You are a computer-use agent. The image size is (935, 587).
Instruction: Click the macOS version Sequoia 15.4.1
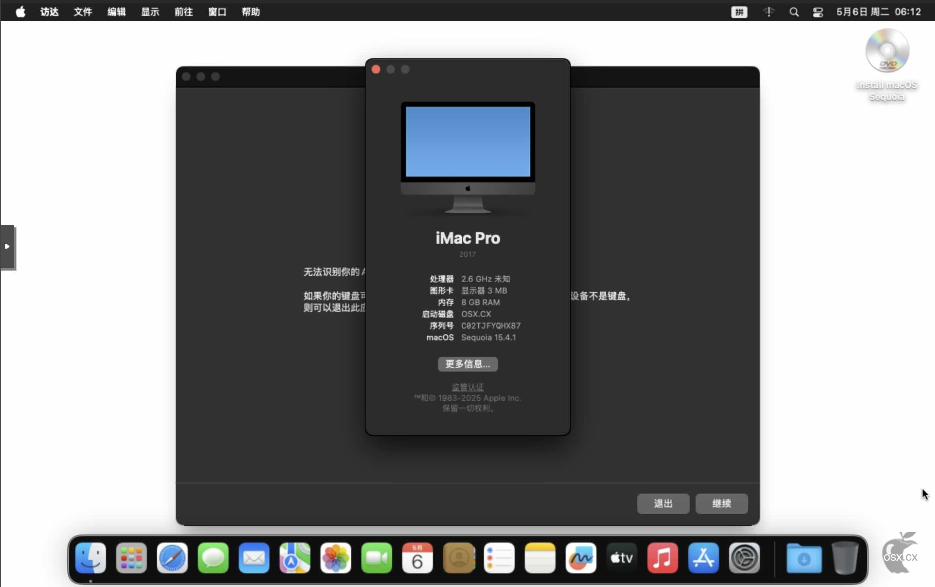(x=488, y=337)
